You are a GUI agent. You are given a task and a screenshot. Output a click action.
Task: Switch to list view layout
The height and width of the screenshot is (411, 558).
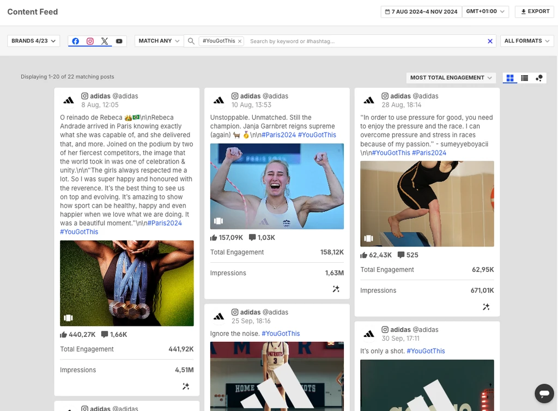click(524, 78)
